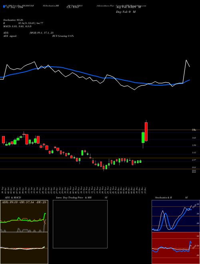200x264 pixels.
Task: Click the red RSI chart panel
Action: tap(176, 248)
